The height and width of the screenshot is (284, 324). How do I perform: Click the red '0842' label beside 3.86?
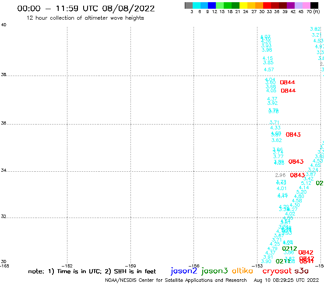306,253
